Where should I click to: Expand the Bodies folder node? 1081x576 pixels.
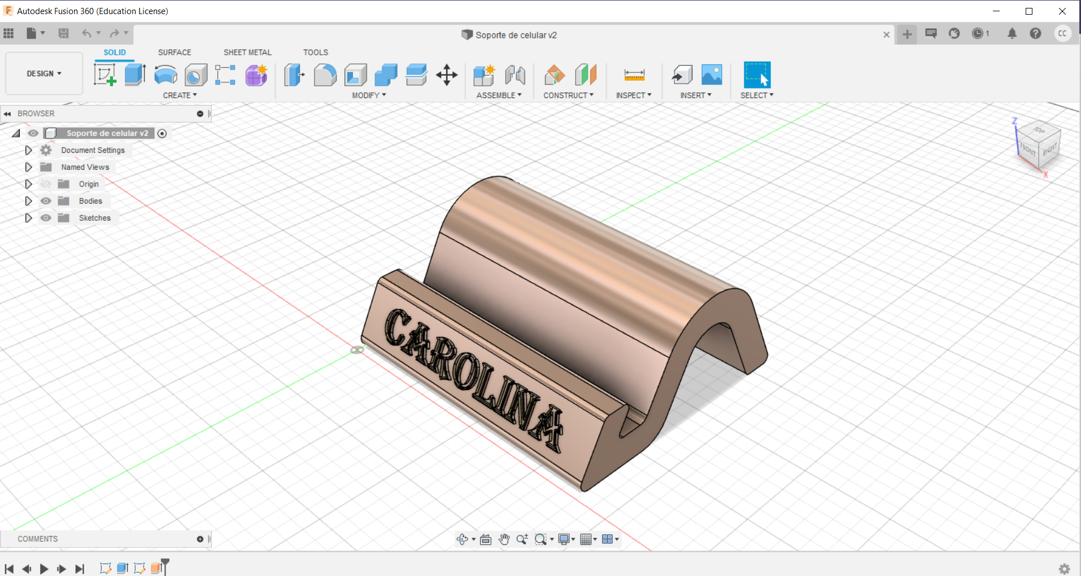click(28, 201)
